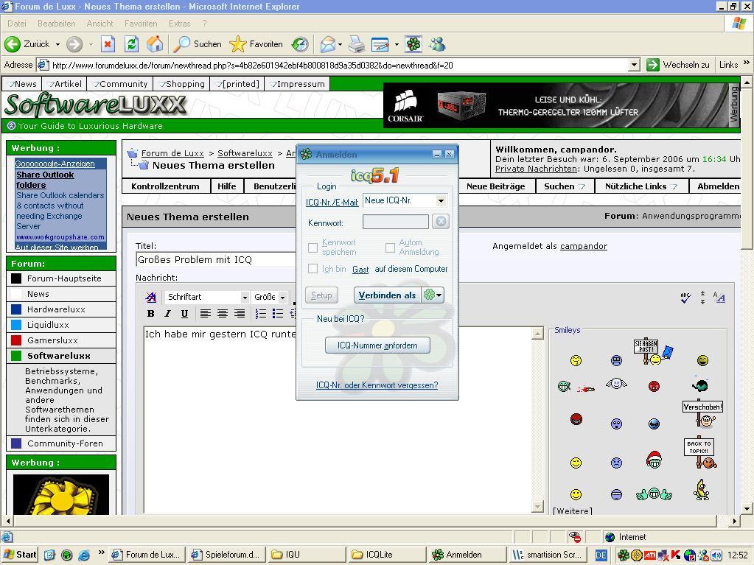Tick the 'Kennwort speichern' checkbox
The height and width of the screenshot is (565, 754).
313,248
